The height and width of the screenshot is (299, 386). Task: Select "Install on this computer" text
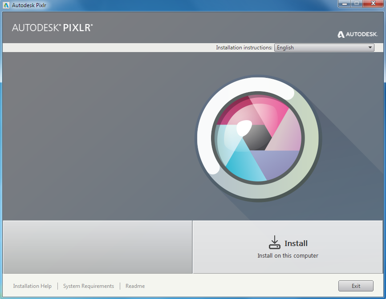288,256
